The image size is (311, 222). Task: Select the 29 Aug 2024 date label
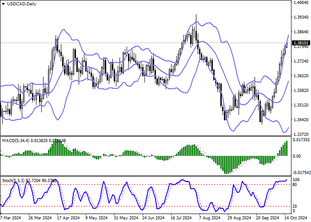pyautogui.click(x=239, y=218)
